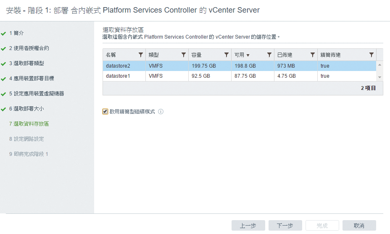Open filter for 容量 column
The height and width of the screenshot is (234, 390).
(227, 55)
